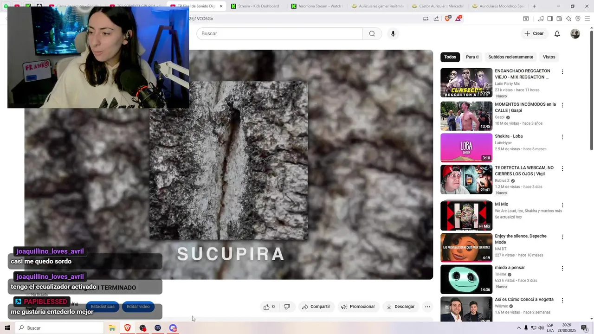Click the share page icon in address bar
This screenshot has height=334, width=594.
436,19
